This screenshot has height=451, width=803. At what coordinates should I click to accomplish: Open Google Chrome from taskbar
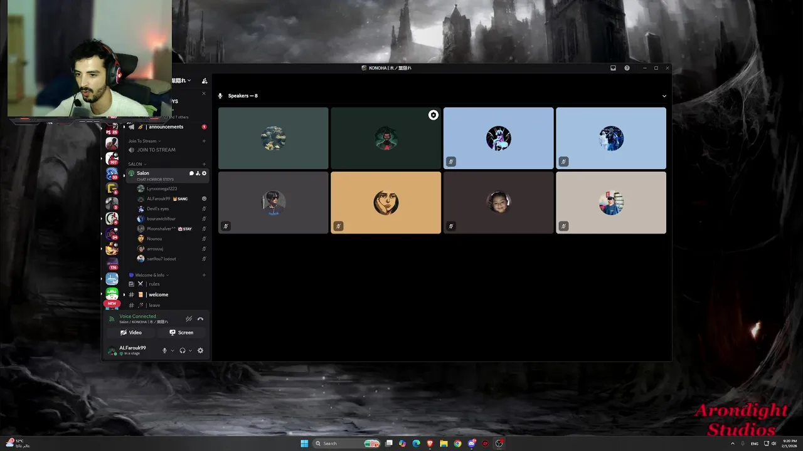[x=457, y=443]
